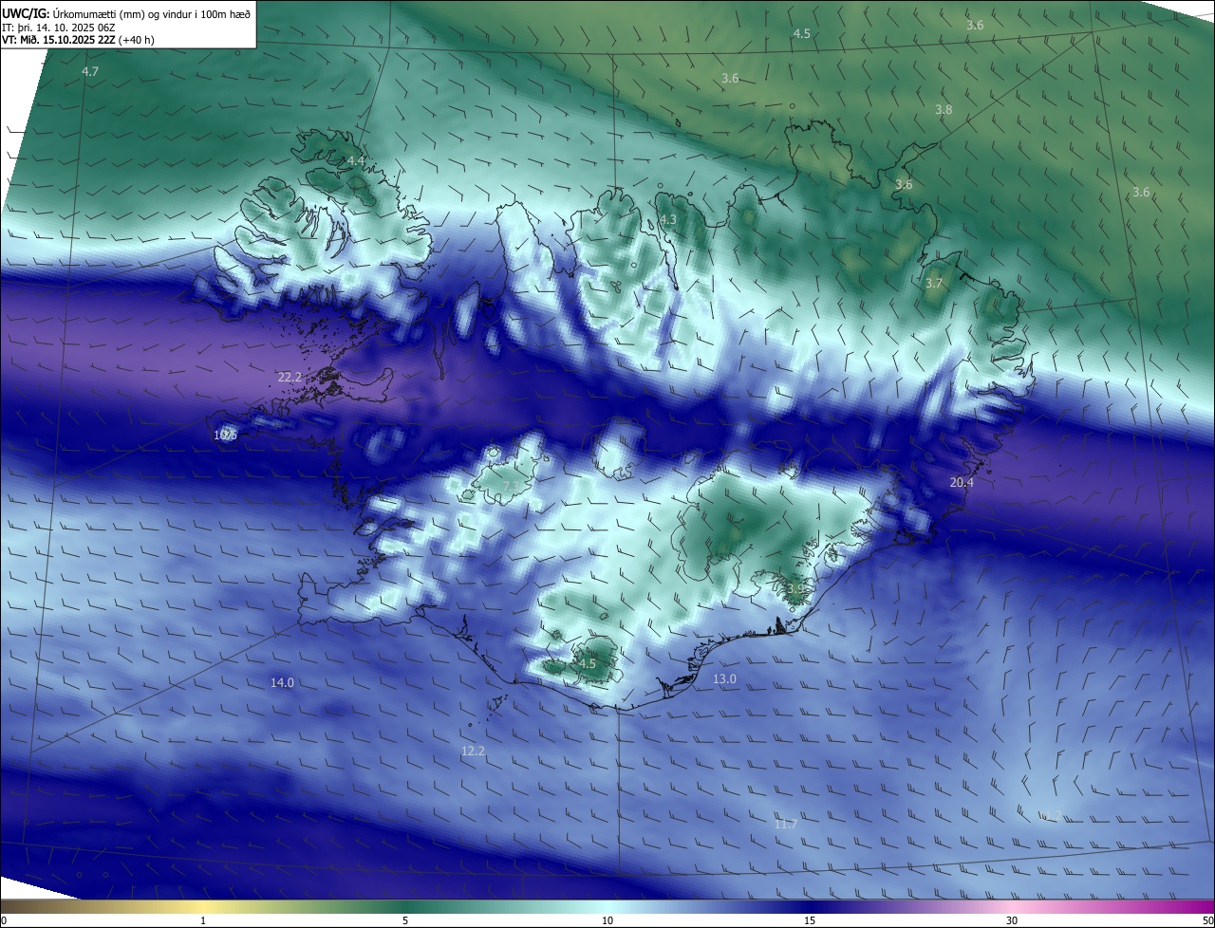Screen dimensions: 1215x928
Task: Click the 4.7 value label
Action: point(90,72)
